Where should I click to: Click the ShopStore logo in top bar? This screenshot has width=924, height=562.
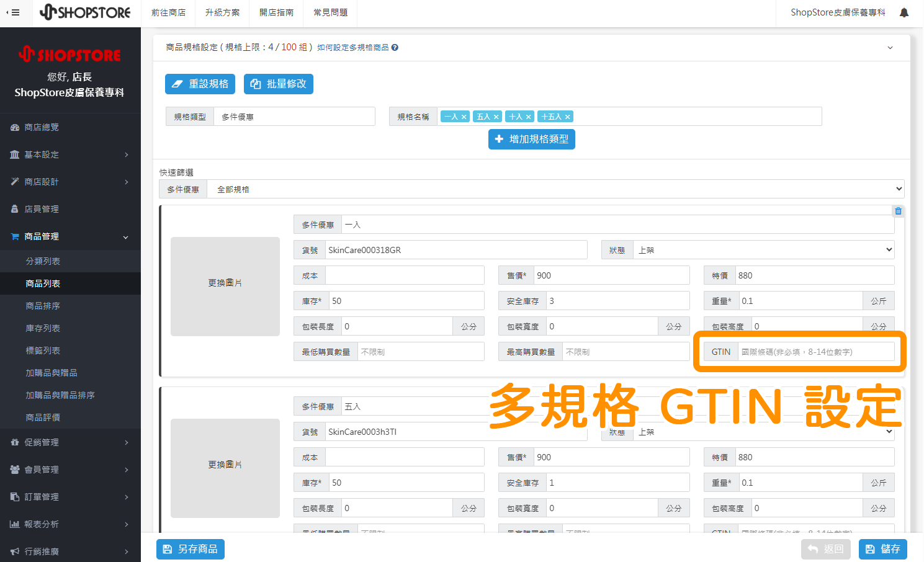pyautogui.click(x=85, y=12)
